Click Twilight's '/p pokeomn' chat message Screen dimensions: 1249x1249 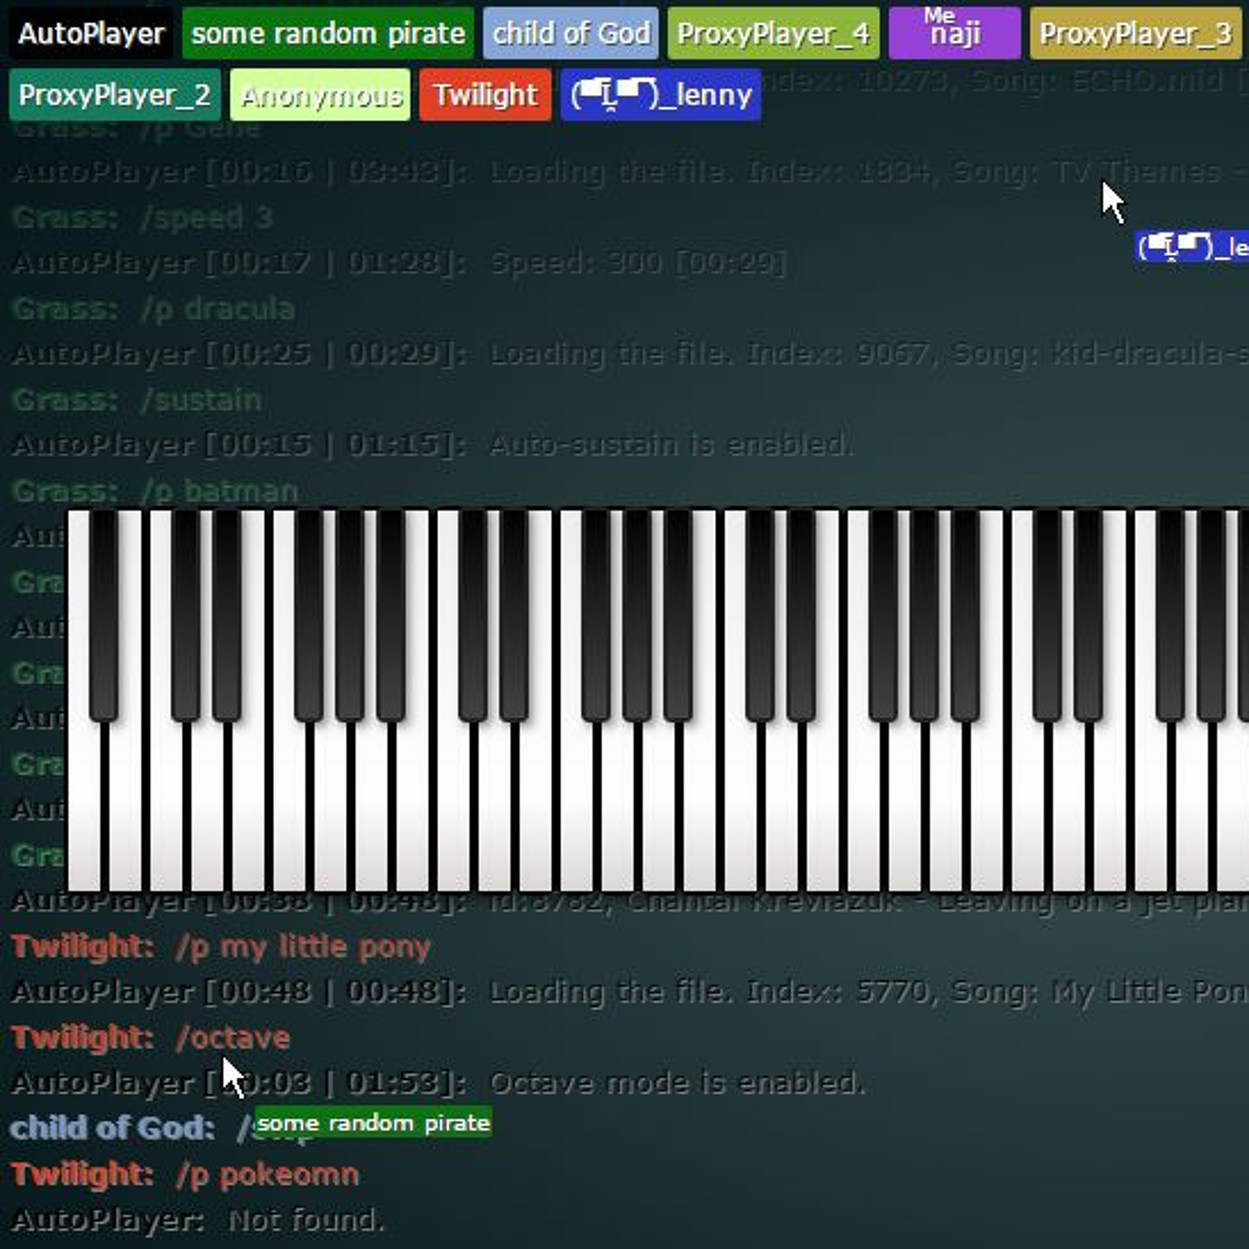(185, 1174)
